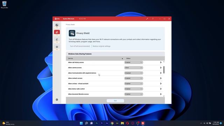224x126 pixels.
Task: Expand details arrow for call history access
Action: click(x=161, y=62)
